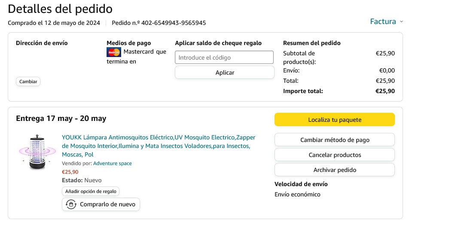Click inside the gift code input field
The height and width of the screenshot is (229, 455).
click(224, 57)
